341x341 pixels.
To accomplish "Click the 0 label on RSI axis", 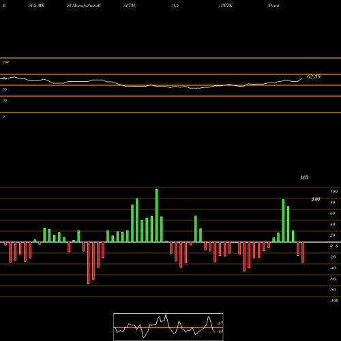I will [x=3, y=117].
